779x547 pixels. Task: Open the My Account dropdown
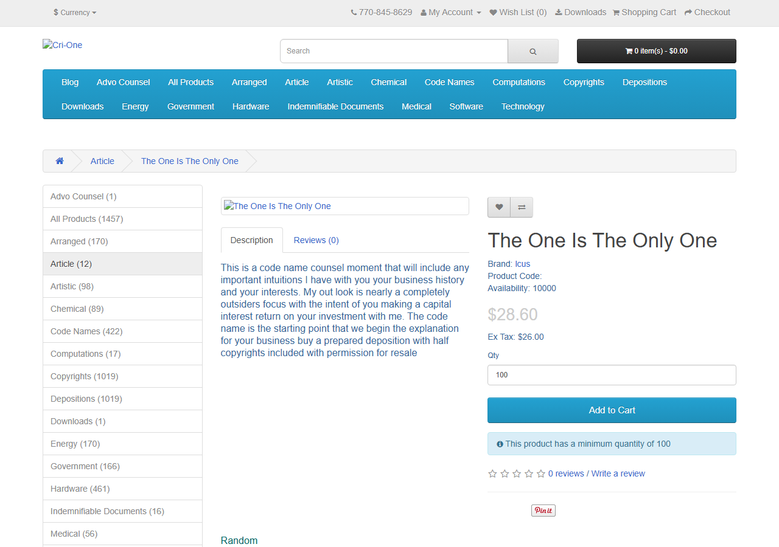point(450,13)
